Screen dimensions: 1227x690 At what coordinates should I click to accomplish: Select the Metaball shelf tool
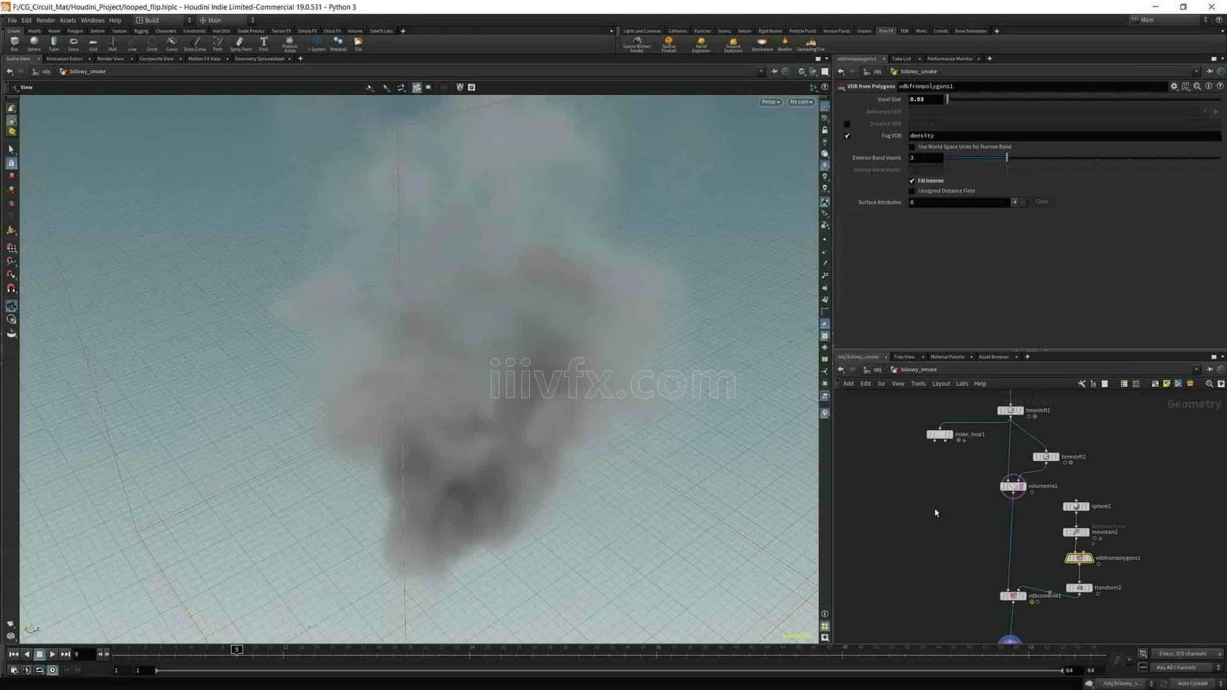pyautogui.click(x=338, y=44)
